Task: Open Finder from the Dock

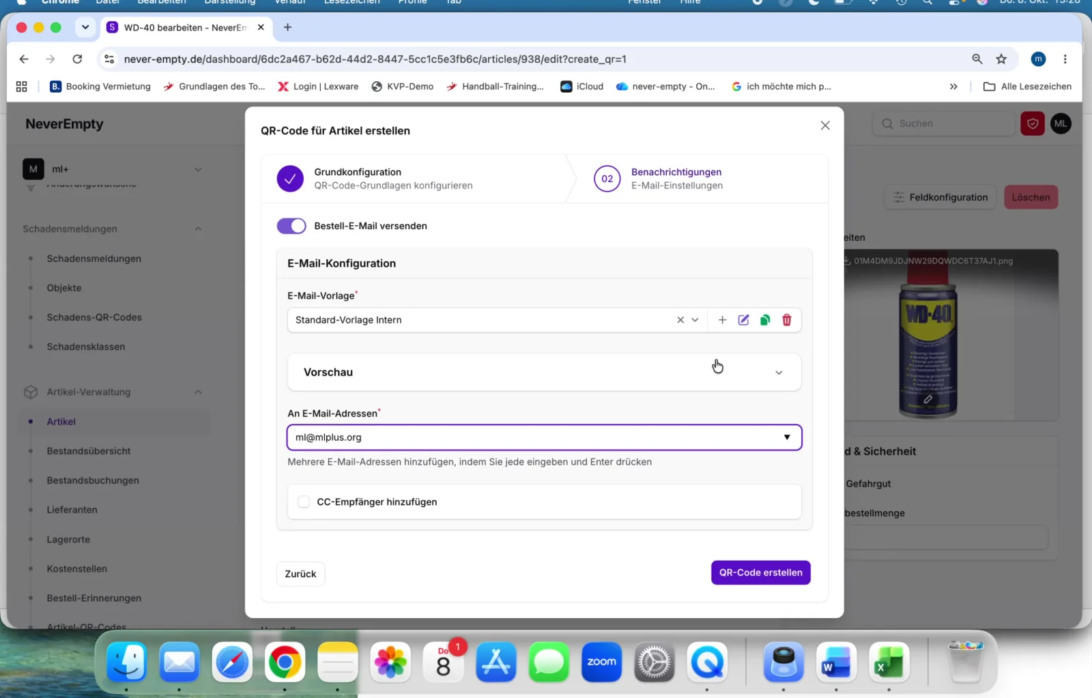Action: [x=127, y=662]
